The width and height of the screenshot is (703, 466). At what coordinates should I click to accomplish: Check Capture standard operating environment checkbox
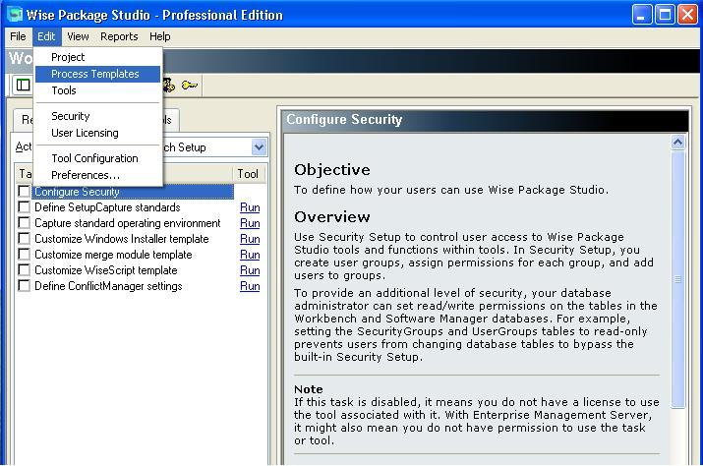coord(24,222)
